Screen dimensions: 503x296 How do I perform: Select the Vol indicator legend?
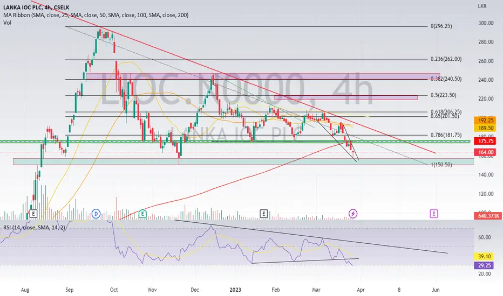coord(8,23)
